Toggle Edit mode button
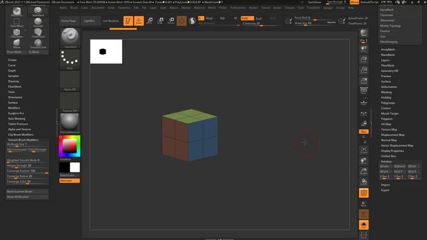Image resolution: width=427 pixels, height=240 pixels. (128, 21)
